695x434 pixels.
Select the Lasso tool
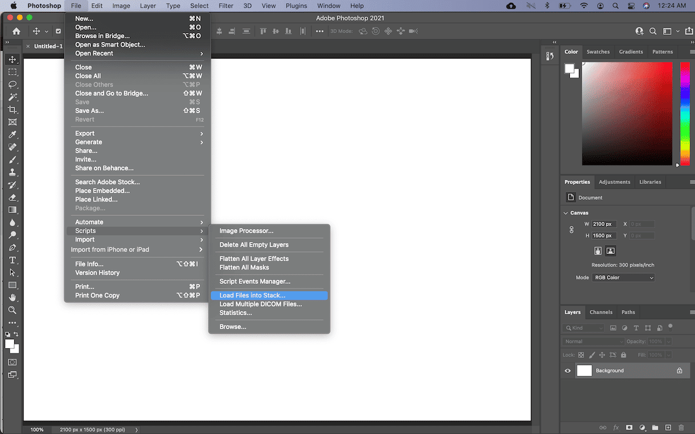click(13, 85)
